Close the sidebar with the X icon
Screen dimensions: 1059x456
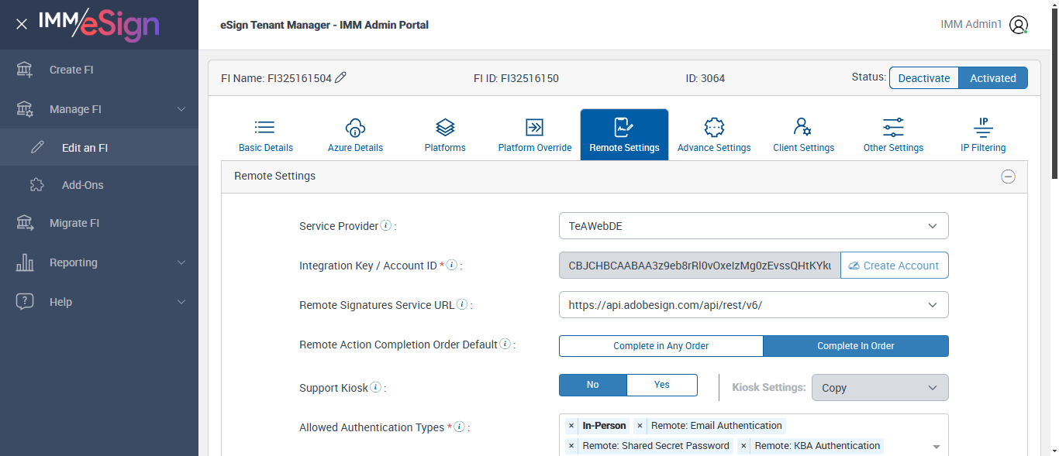coord(22,24)
